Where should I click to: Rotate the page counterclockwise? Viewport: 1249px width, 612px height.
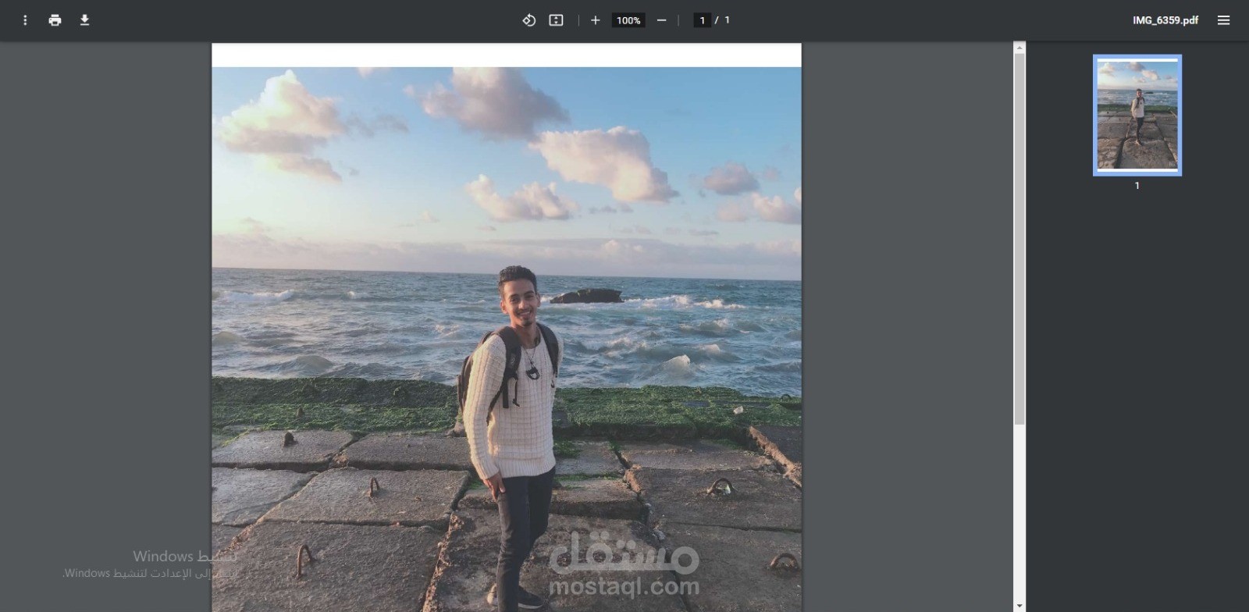528,20
